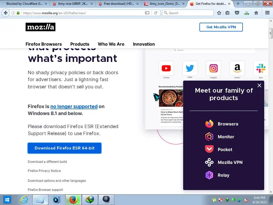The image size is (273, 205).
Task: Click Get Mozilla VPN button
Action: 221,27
